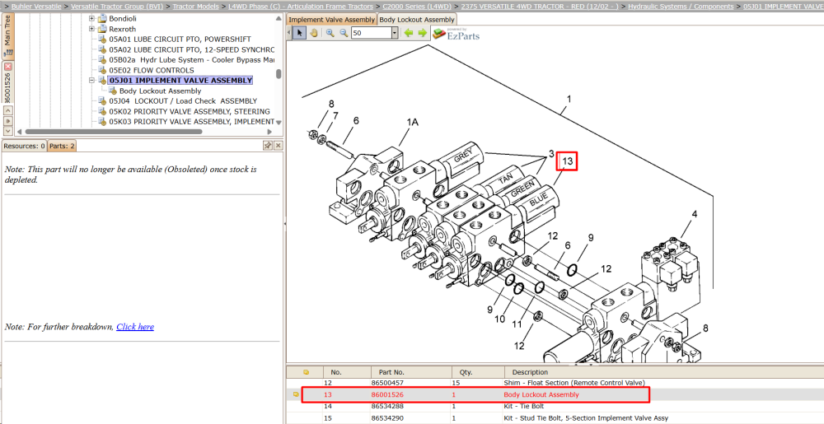Sort by the Part No. column header
824x424 pixels.
(x=411, y=372)
